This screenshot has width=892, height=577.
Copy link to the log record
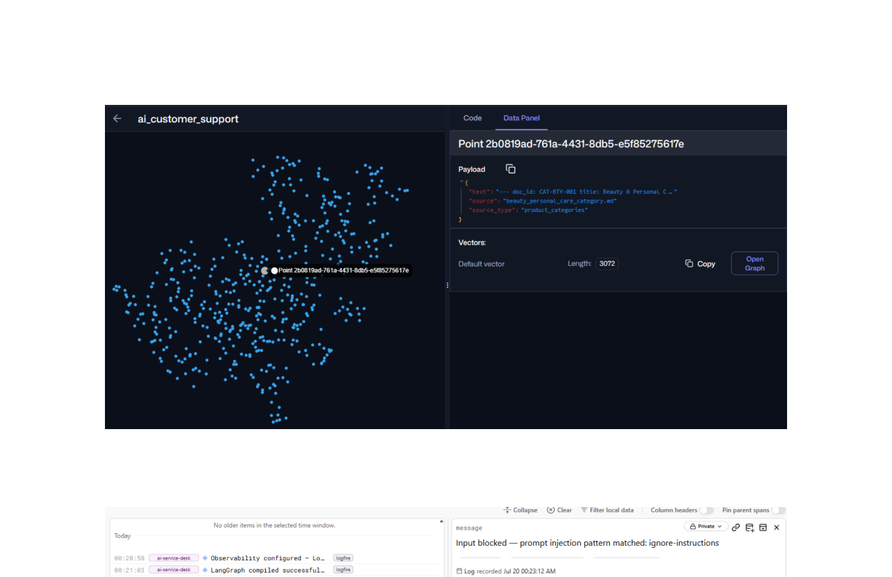[736, 527]
